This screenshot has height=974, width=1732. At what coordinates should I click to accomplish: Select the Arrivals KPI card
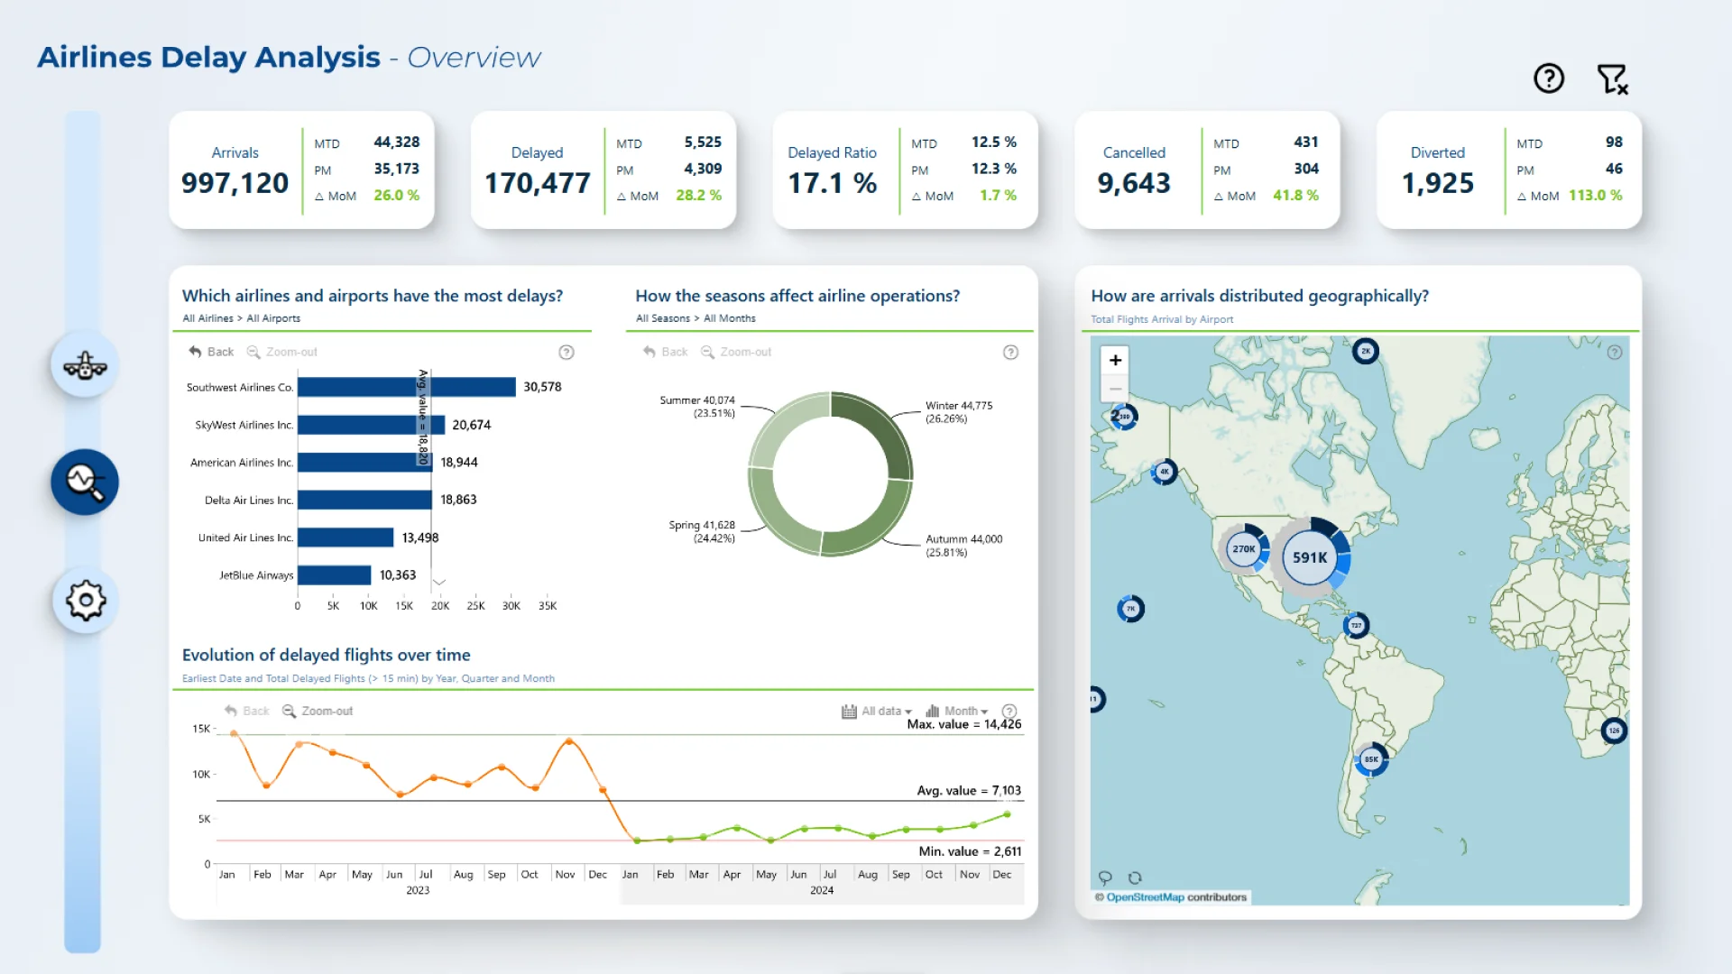301,170
